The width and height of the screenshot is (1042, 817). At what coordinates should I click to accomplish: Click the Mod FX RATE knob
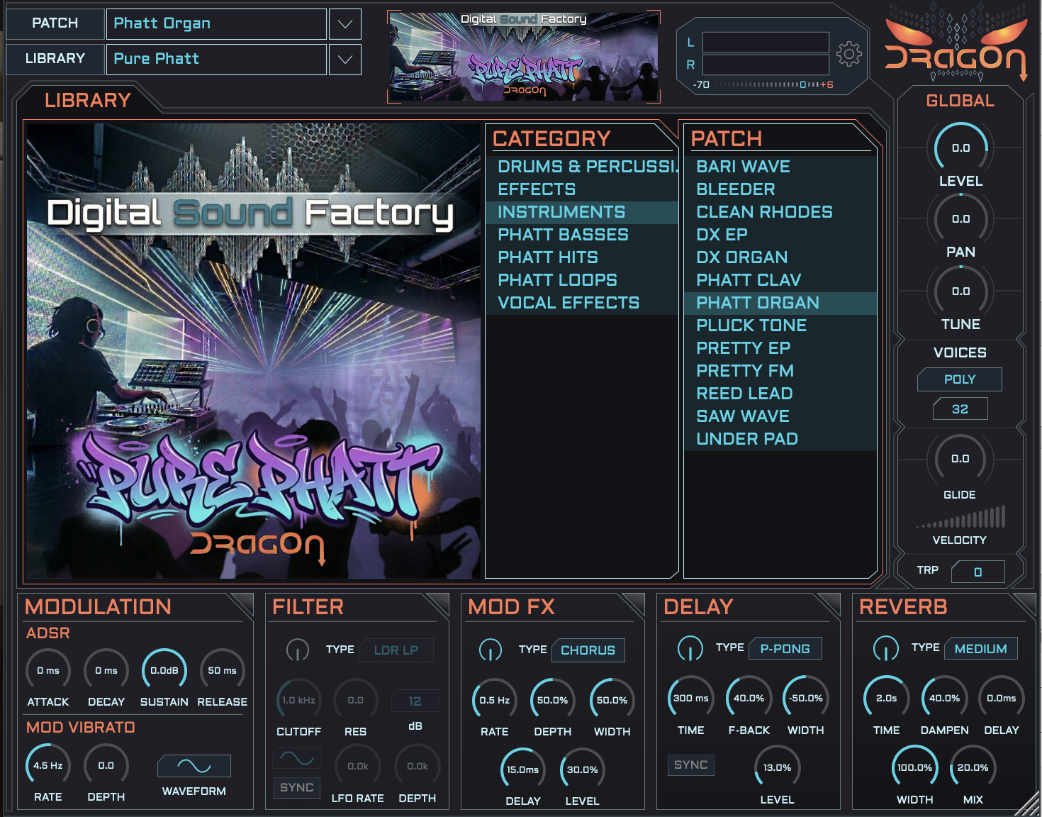(495, 701)
